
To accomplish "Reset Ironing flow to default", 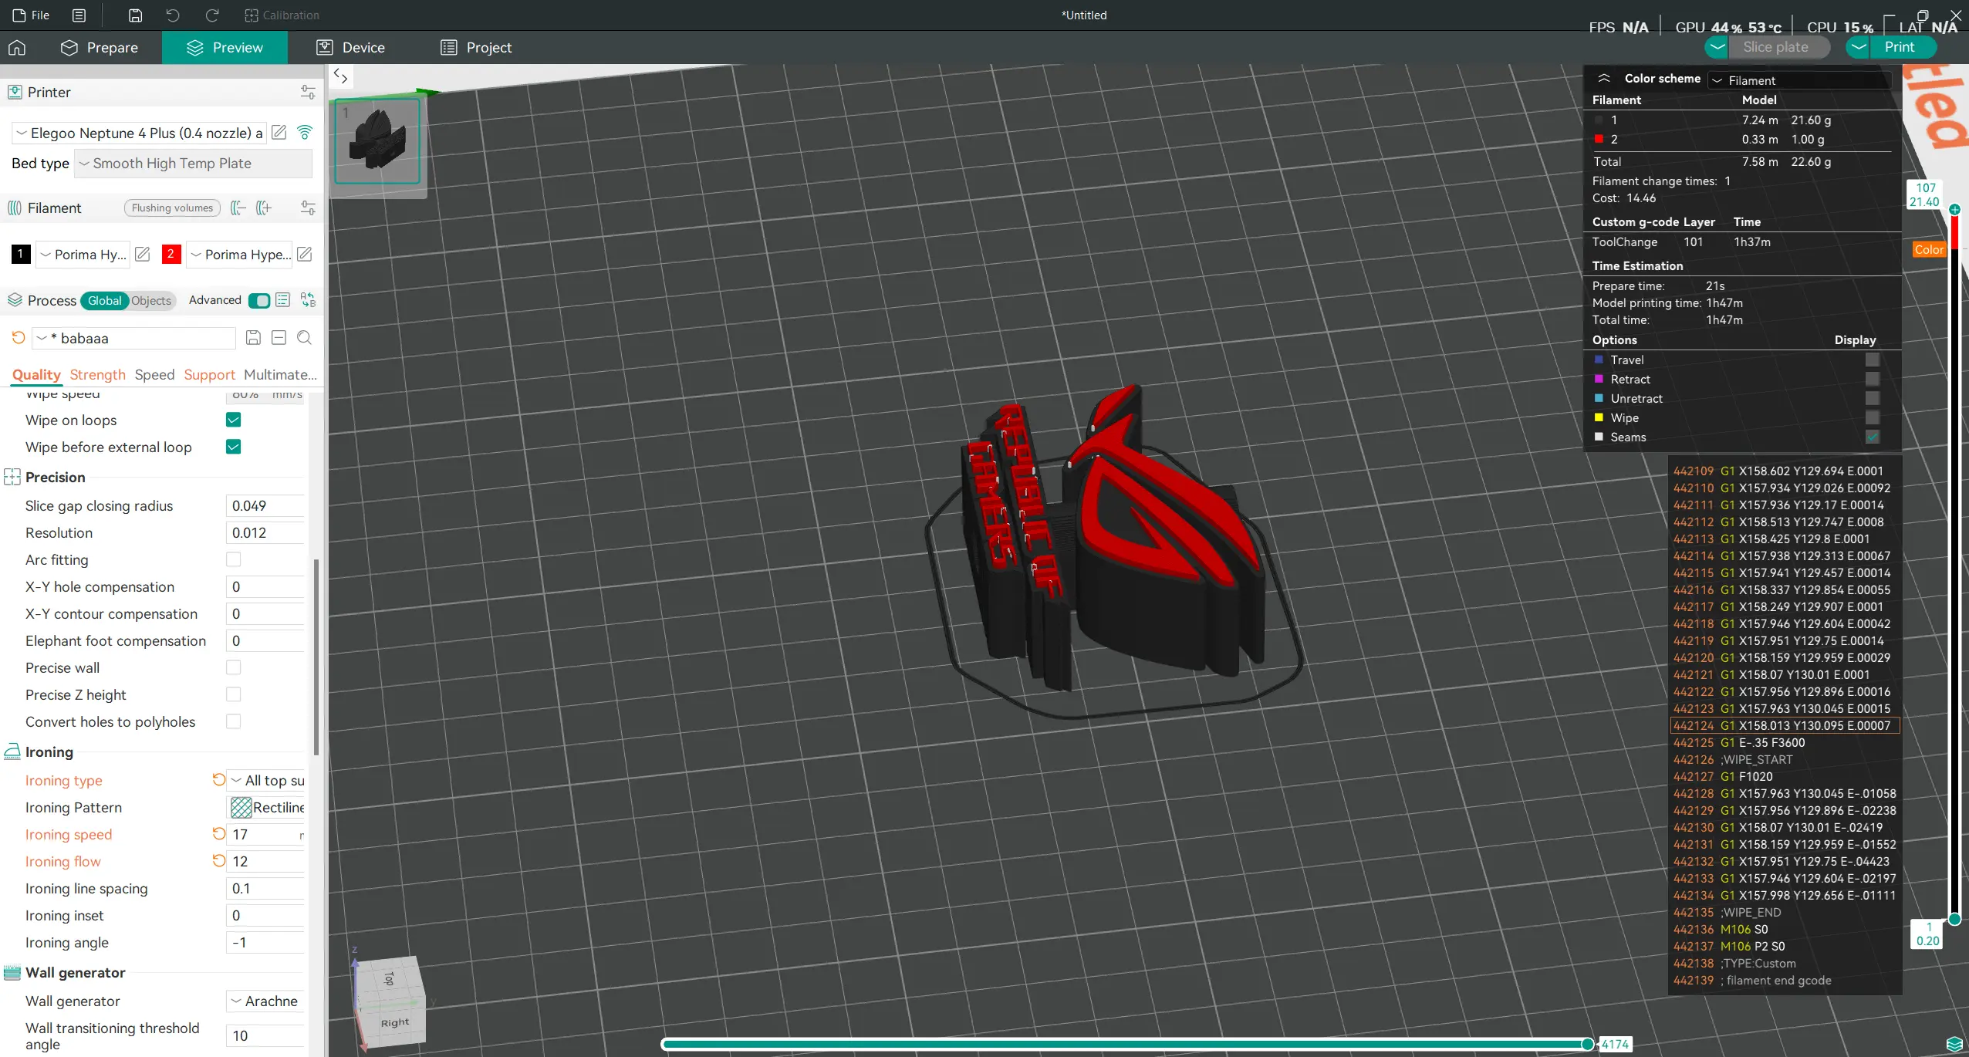I will [x=219, y=861].
